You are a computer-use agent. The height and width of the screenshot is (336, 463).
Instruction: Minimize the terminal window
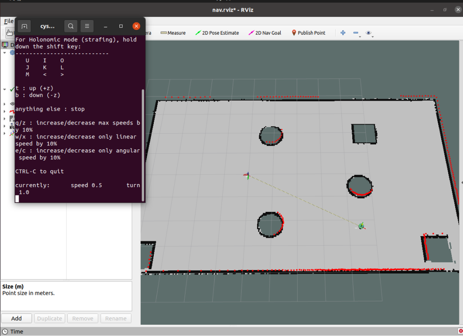pyautogui.click(x=106, y=26)
